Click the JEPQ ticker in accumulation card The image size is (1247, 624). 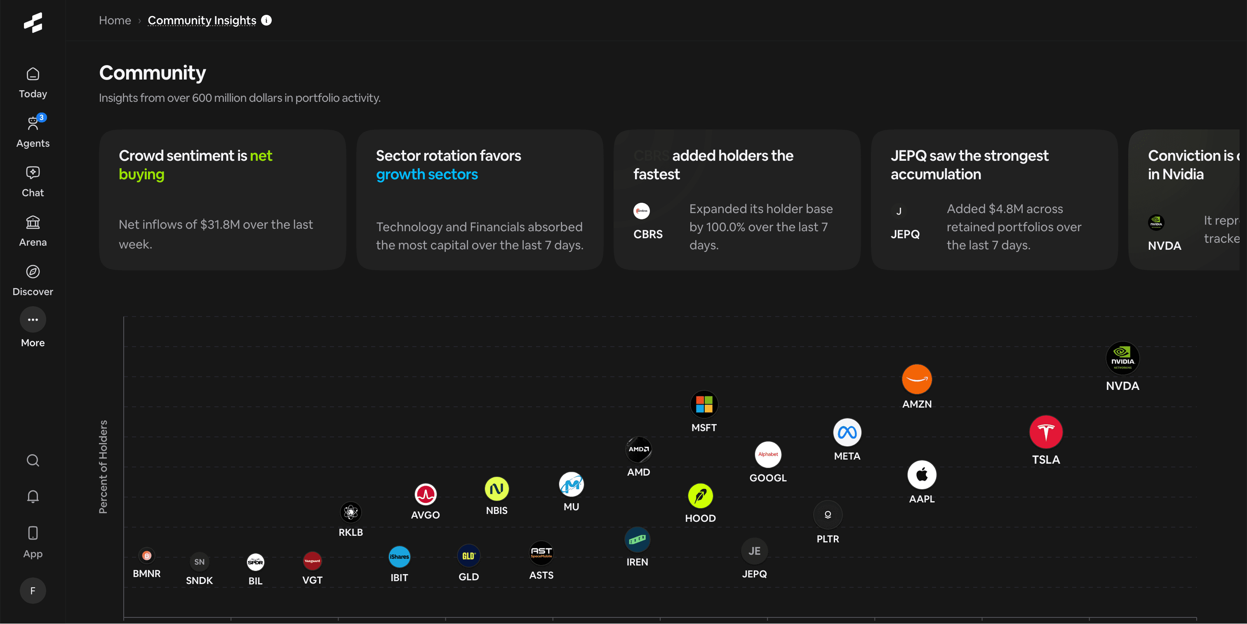(x=905, y=234)
